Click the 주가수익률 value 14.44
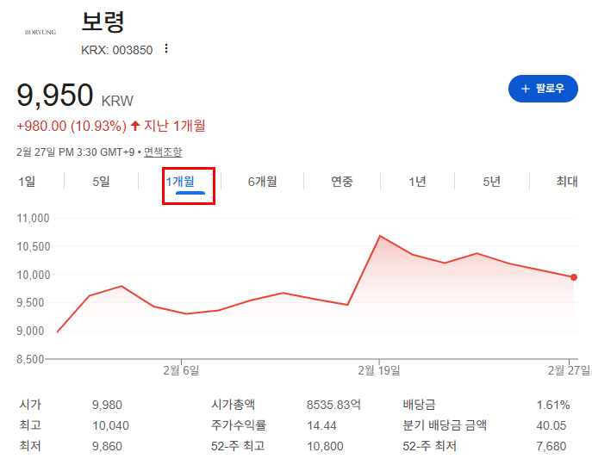592x471 pixels. [x=321, y=425]
